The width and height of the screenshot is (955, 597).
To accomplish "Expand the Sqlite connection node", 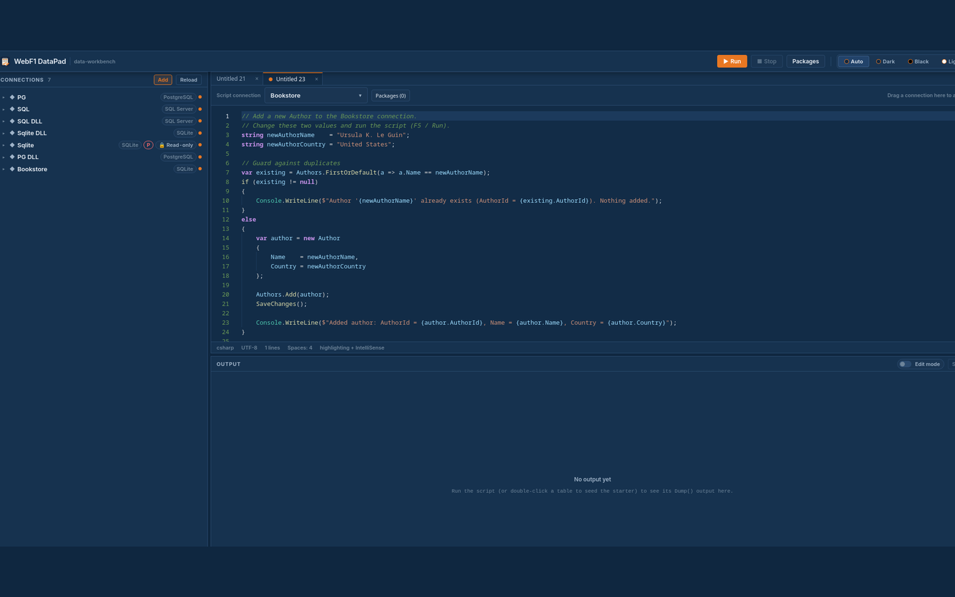I will pyautogui.click(x=3, y=145).
